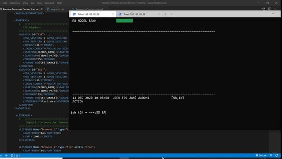282x159 pixels.
Task: Open the Selection menu
Action: point(15,3)
